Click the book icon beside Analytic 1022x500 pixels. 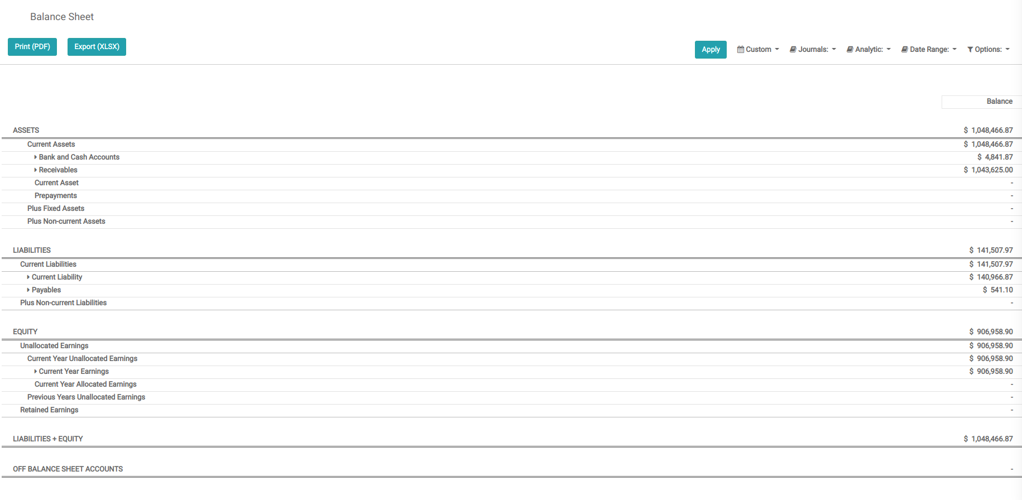pos(850,50)
